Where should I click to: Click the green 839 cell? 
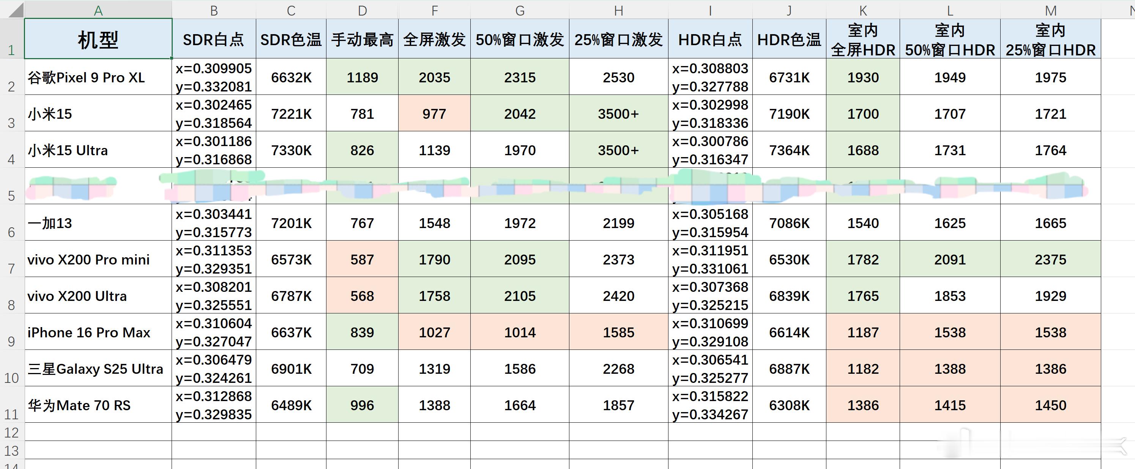coord(362,332)
